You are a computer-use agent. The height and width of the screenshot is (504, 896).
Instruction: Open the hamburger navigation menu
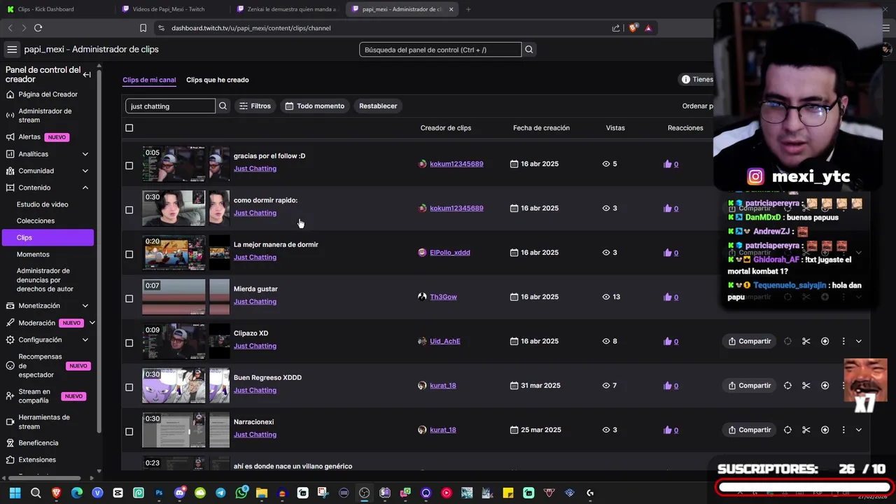[12, 50]
